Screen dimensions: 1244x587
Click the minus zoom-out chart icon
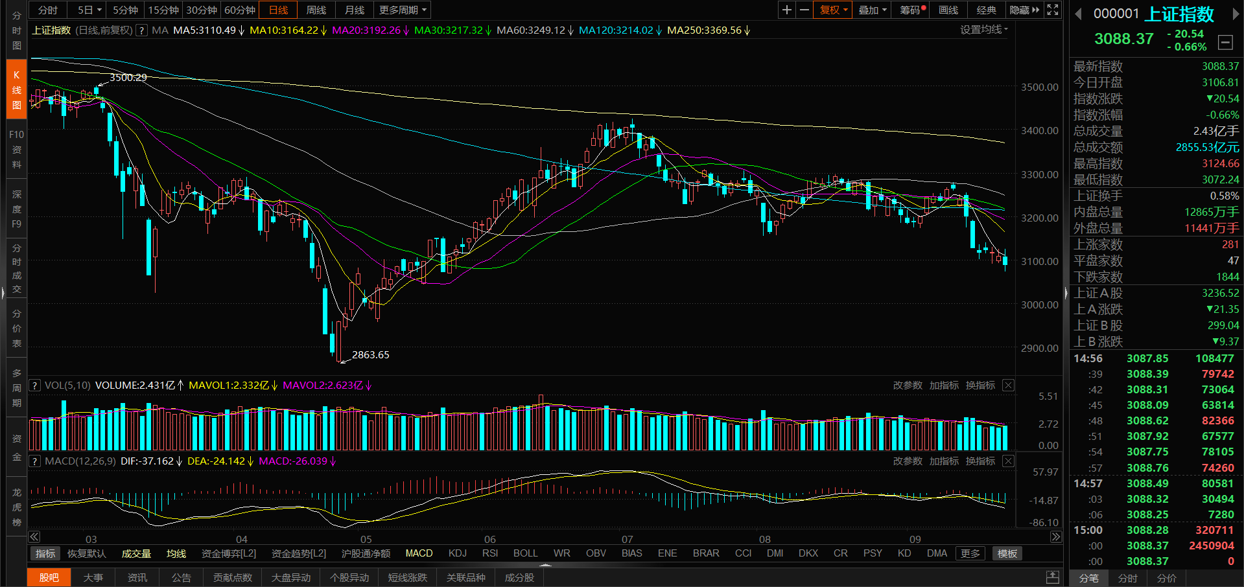804,10
